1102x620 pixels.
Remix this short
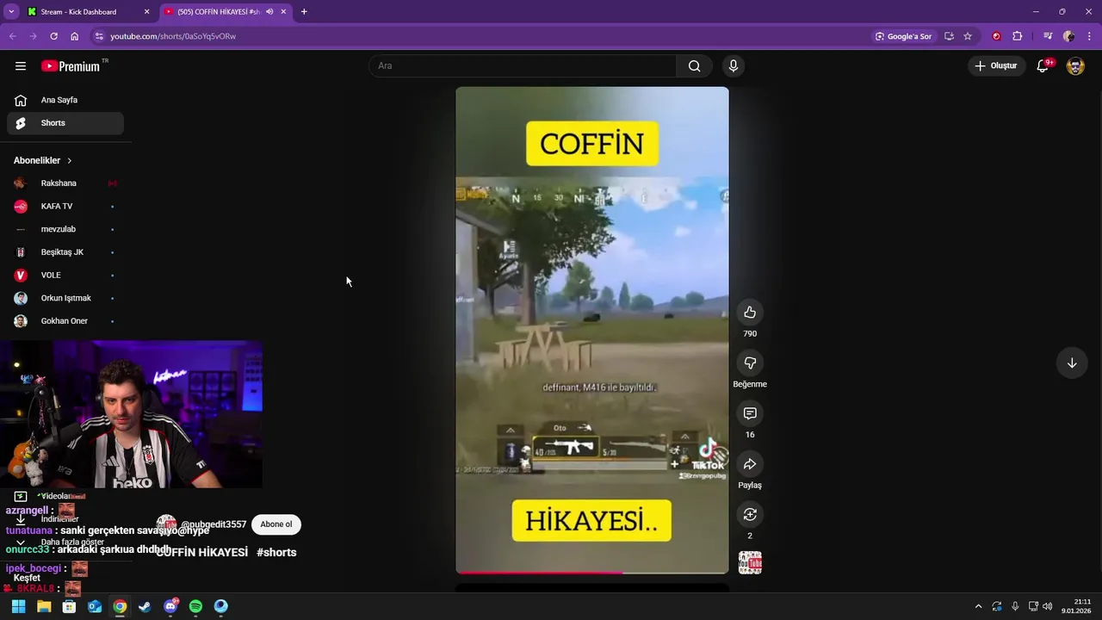pyautogui.click(x=750, y=514)
